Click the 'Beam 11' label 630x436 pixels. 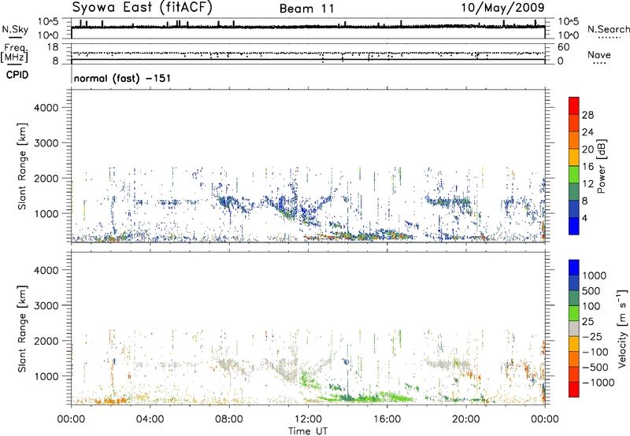[307, 9]
